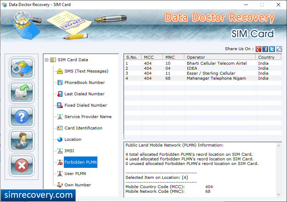Click the Own Number person icon
287x202 pixels.
pyautogui.click(x=60, y=185)
